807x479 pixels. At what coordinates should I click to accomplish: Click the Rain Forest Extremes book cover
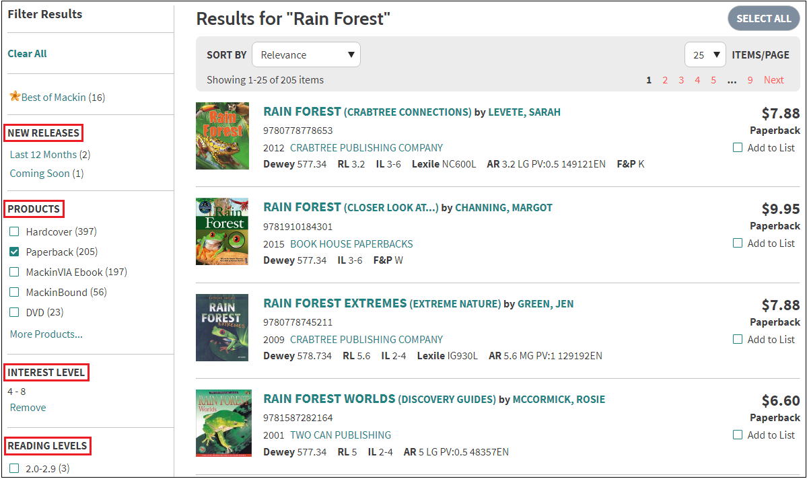point(222,328)
